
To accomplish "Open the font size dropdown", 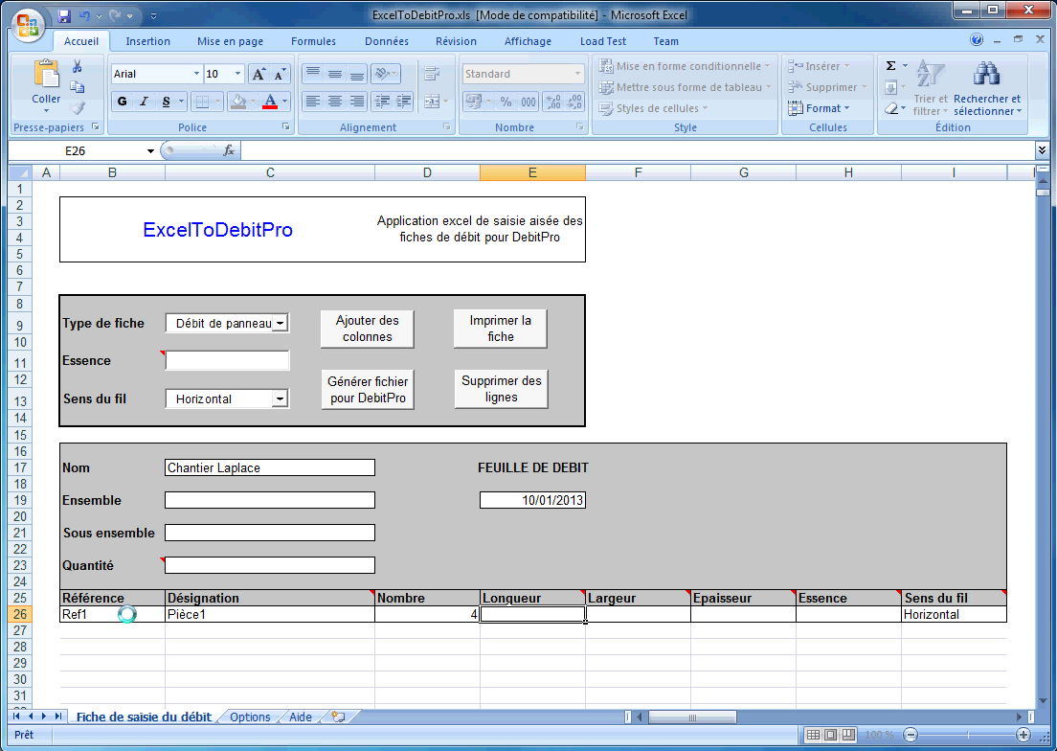I will pyautogui.click(x=238, y=74).
